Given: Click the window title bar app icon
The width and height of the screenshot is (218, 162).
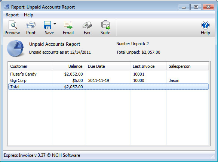Looking at the screenshot, I should 6,7.
